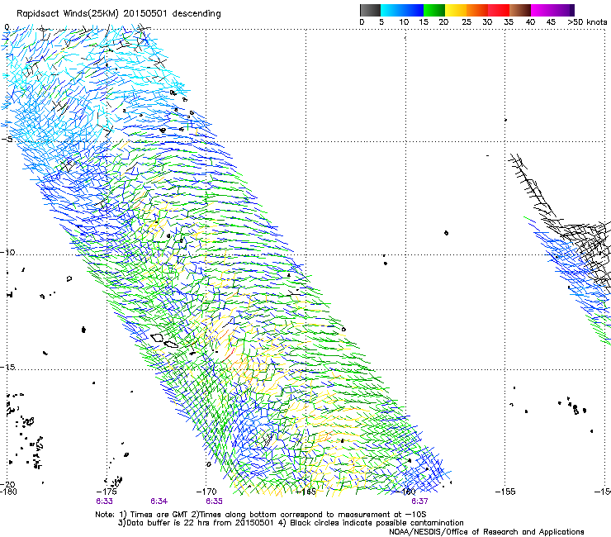Click the '8:34' swath time label
Viewport: 611px width, 537px height.
click(159, 501)
